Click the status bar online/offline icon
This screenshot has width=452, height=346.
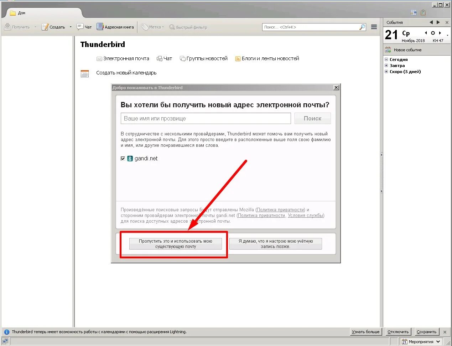click(5, 341)
